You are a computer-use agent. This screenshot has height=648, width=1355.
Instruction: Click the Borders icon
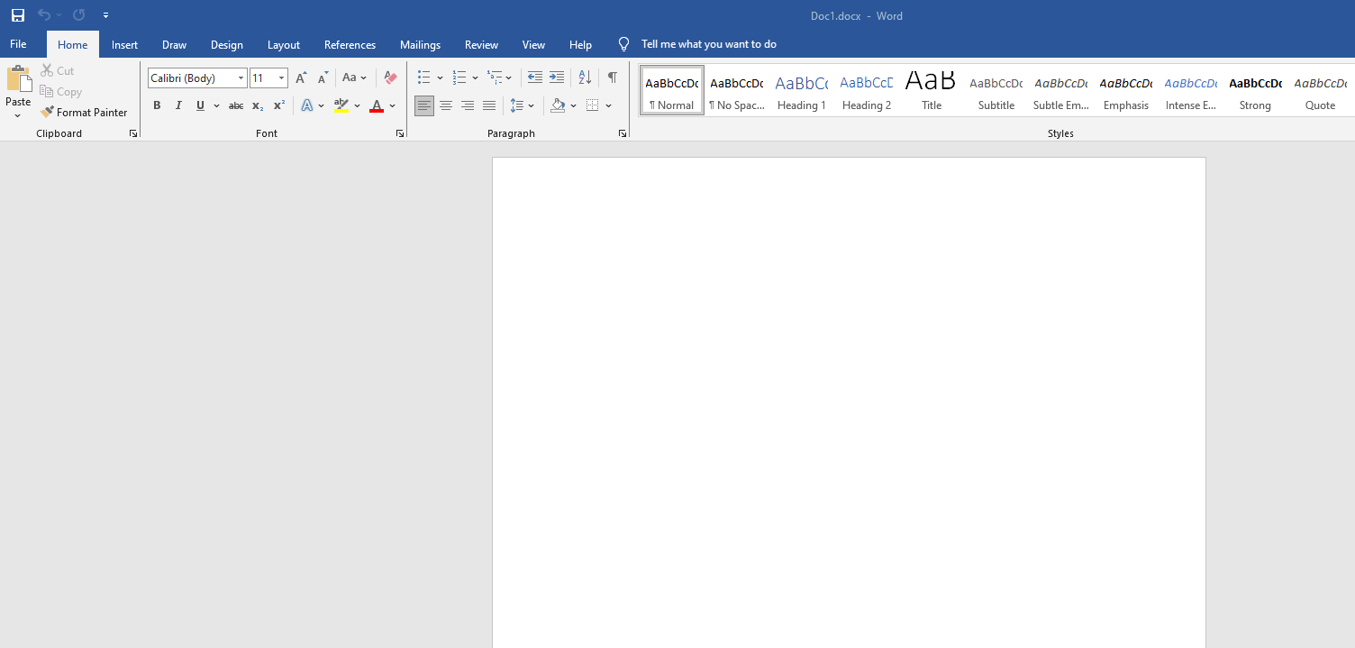[593, 105]
